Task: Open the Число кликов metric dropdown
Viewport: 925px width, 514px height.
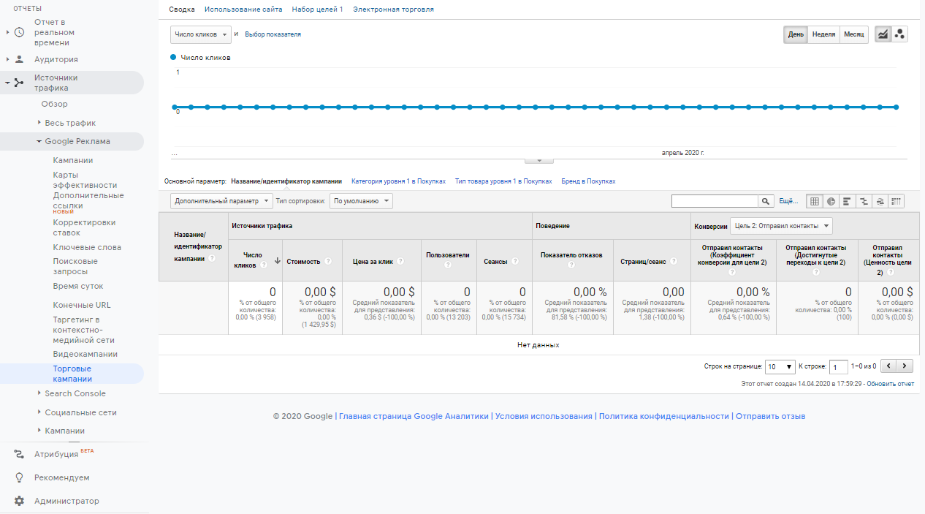Action: click(x=201, y=34)
